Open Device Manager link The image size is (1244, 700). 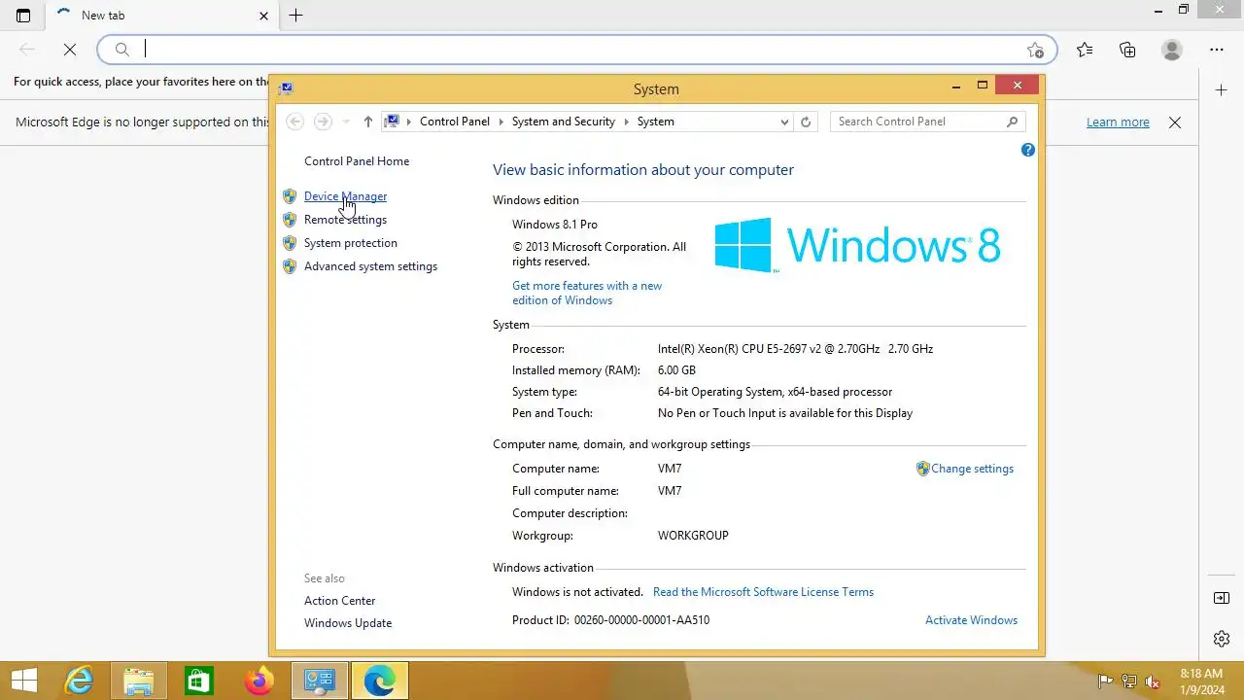point(345,196)
